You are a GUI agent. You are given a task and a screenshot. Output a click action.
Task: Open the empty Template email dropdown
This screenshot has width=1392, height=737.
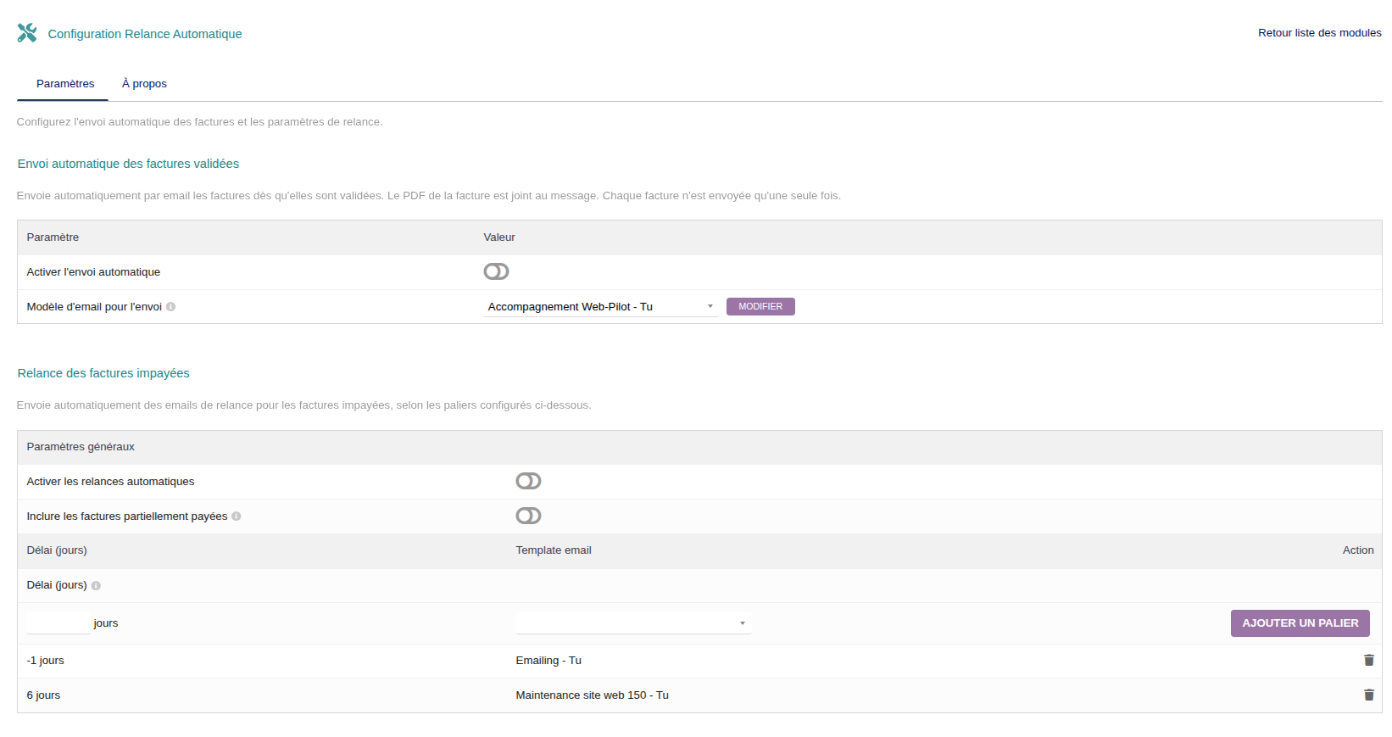[632, 623]
